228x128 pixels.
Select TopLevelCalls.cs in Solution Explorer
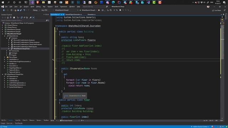click(14, 70)
